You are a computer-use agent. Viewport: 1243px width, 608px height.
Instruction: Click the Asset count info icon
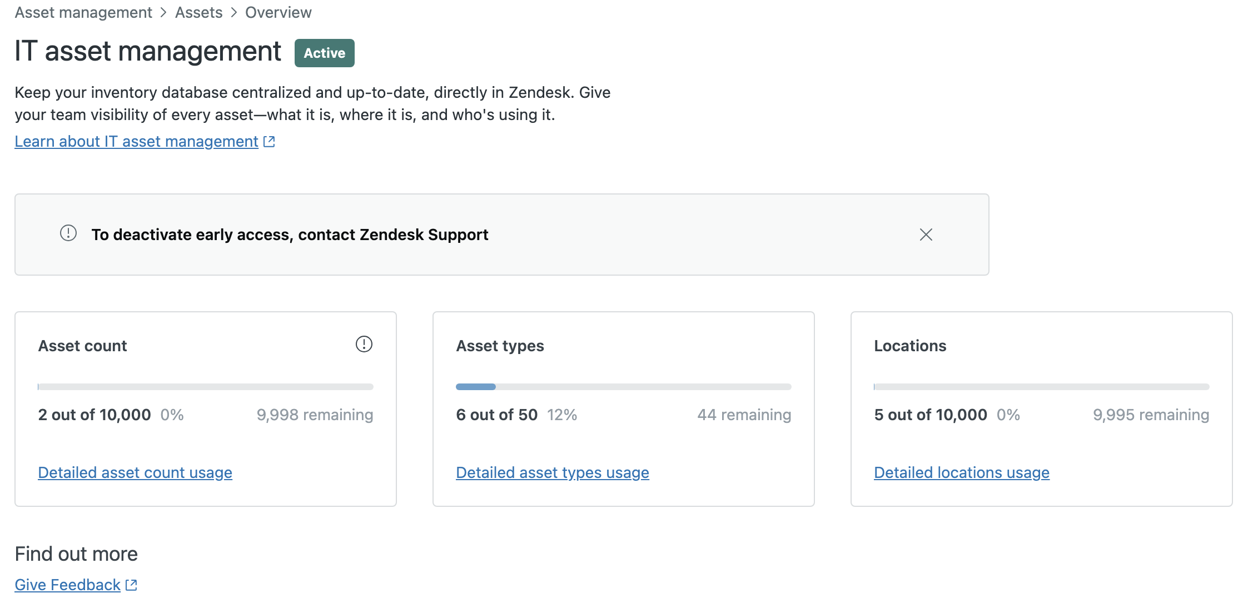364,345
